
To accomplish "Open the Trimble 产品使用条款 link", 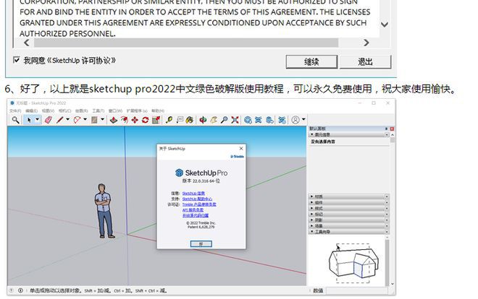I will point(199,204).
